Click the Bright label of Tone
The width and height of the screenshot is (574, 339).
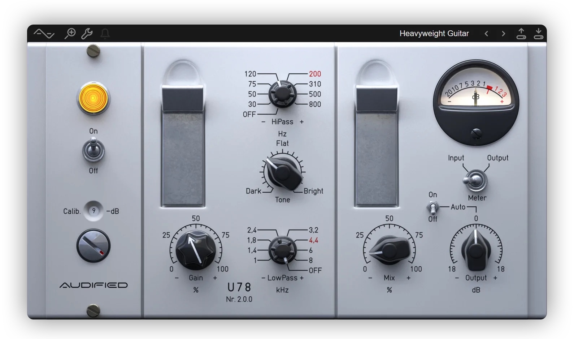point(313,191)
